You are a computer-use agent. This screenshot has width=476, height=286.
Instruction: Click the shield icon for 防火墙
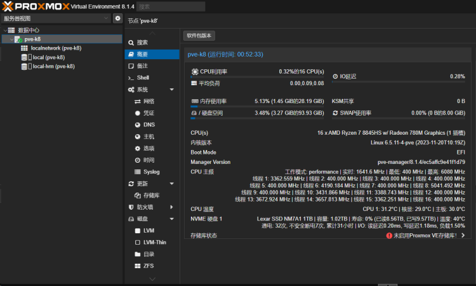(131, 207)
